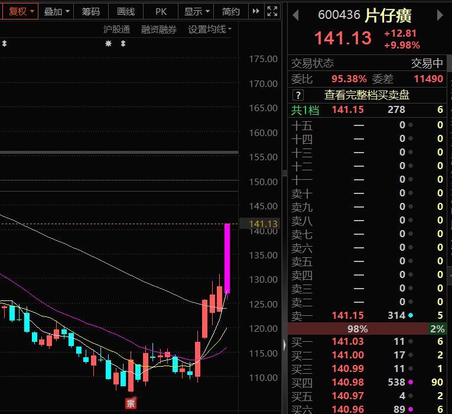
Task: Select the 筹码 toolbar button
Action: pos(91,12)
